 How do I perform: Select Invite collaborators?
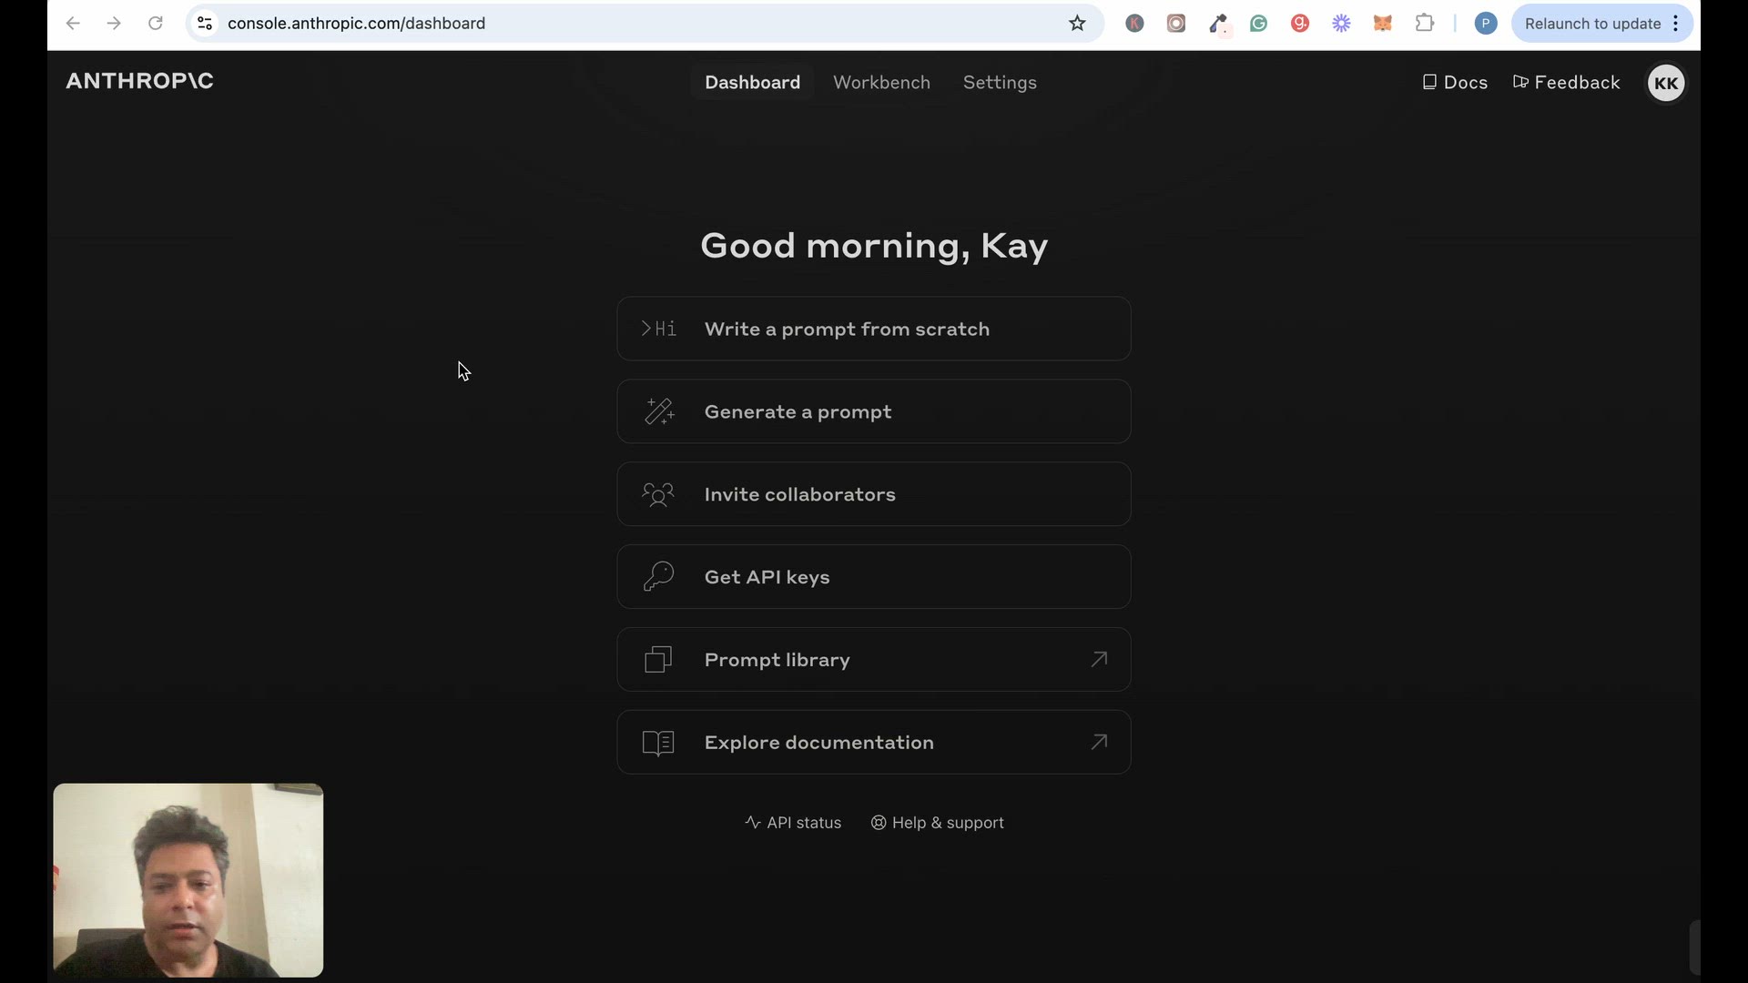[874, 494]
